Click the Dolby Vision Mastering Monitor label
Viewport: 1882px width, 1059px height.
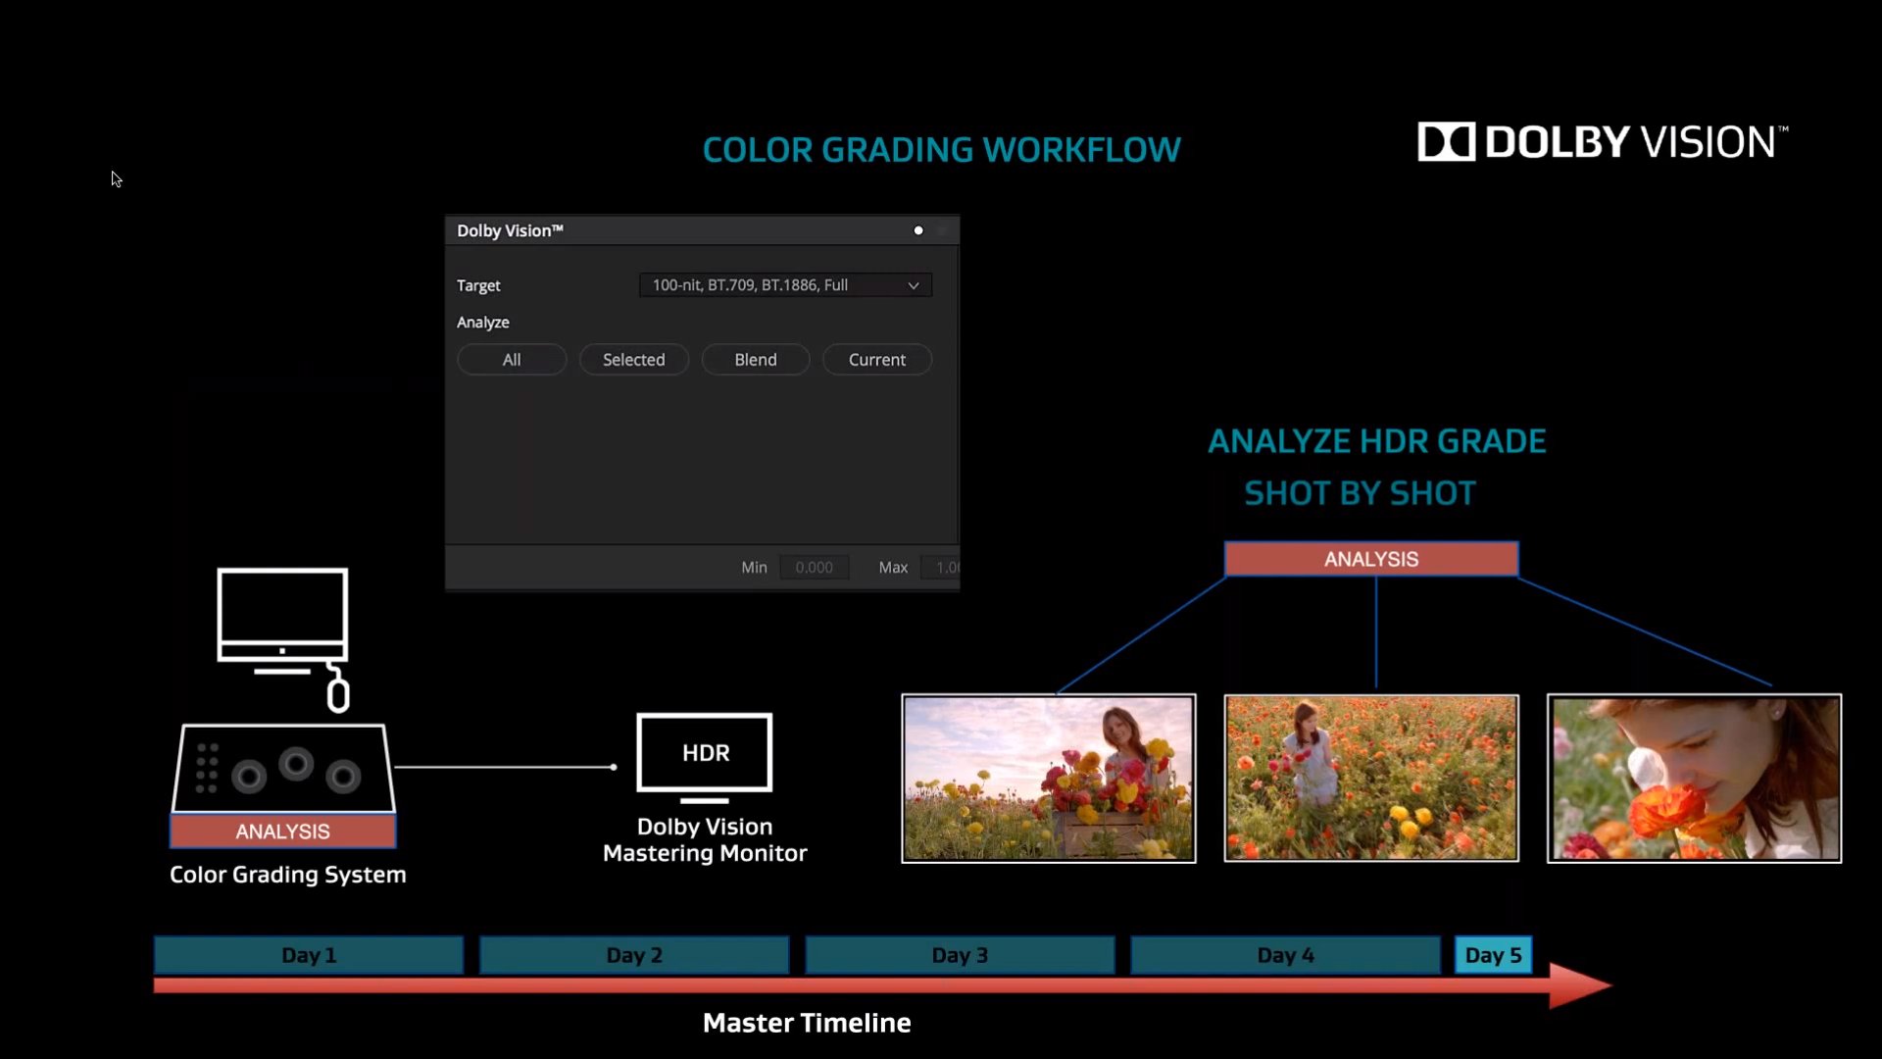tap(705, 840)
